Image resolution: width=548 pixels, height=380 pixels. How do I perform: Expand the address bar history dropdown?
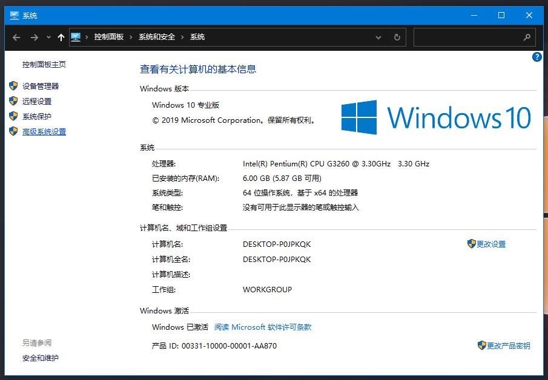pos(378,38)
